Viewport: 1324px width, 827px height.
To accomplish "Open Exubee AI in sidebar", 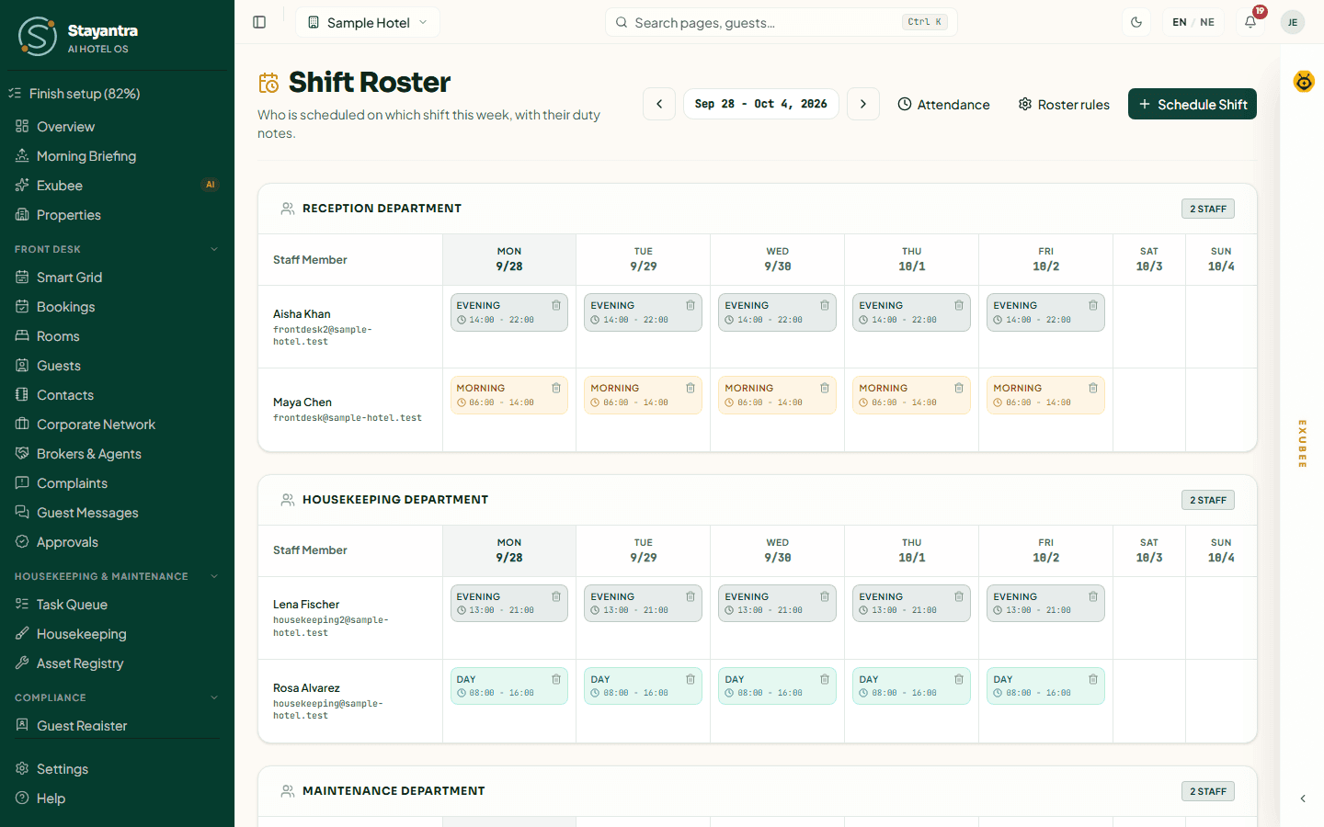I will click(117, 186).
